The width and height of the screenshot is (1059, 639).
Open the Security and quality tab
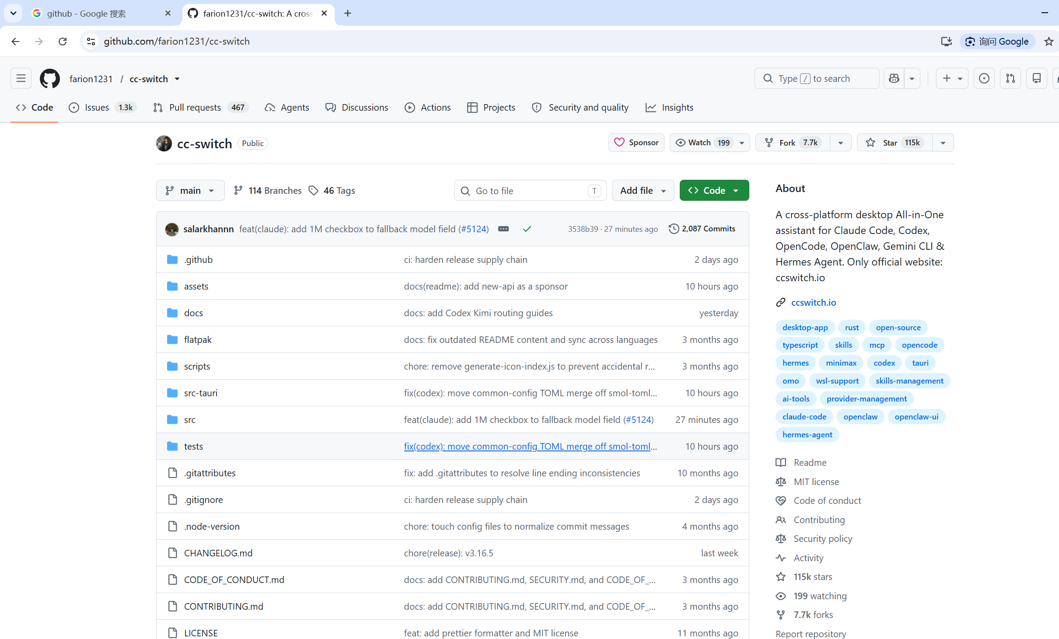[580, 108]
